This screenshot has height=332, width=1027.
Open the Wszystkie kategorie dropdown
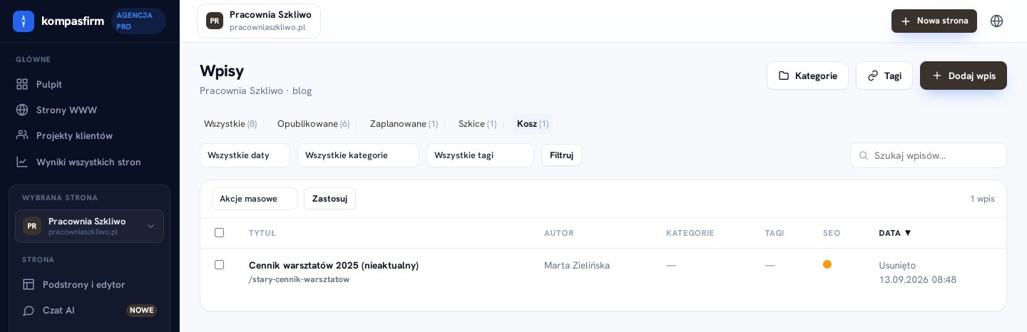point(358,155)
